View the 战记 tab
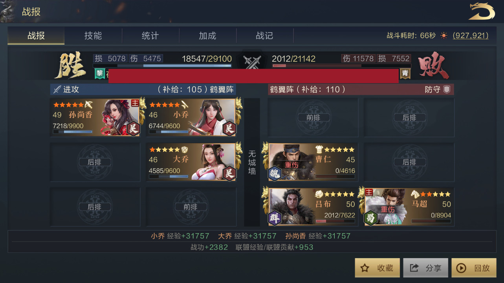 tap(265, 36)
